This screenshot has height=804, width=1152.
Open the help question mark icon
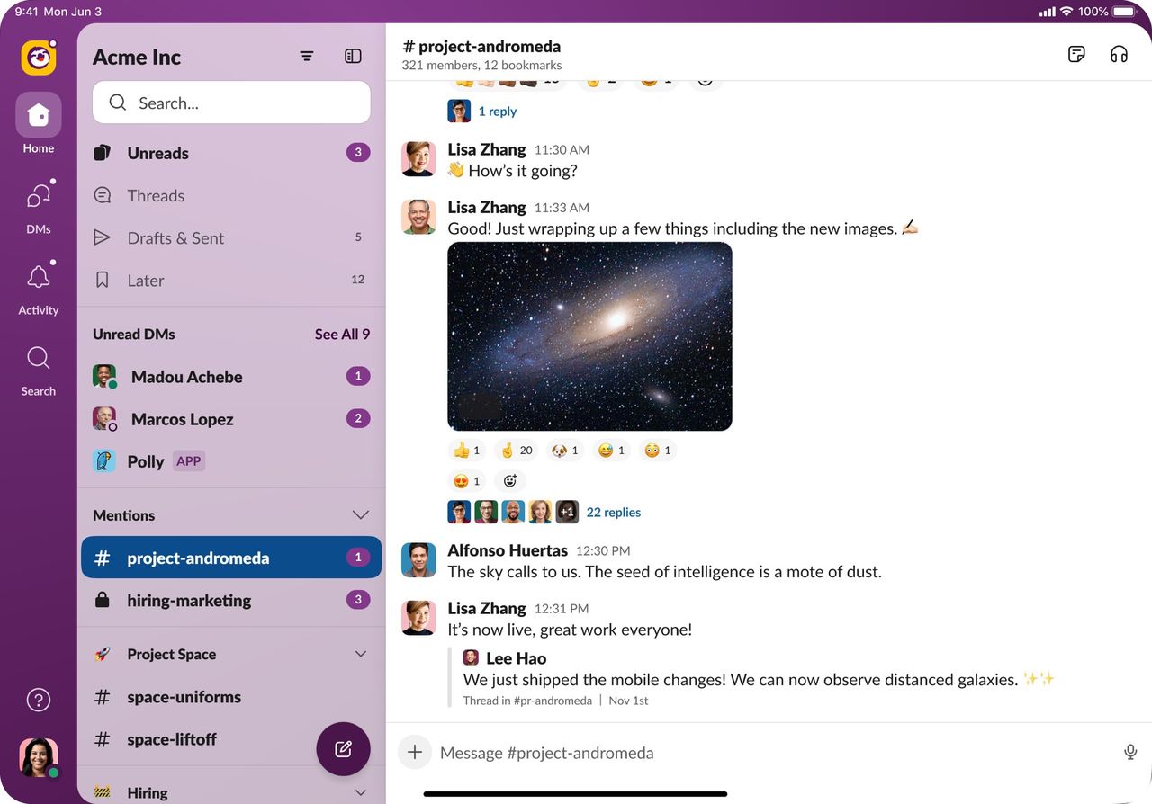click(x=39, y=700)
